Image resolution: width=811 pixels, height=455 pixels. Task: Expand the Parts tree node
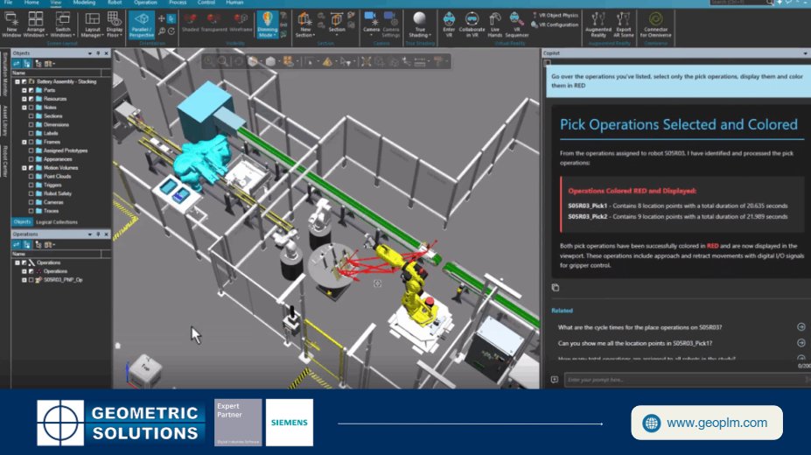[24, 90]
